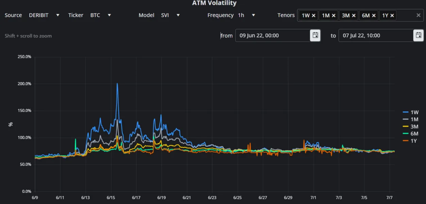
Task: Remove the 1Y tenor tag
Action: 392,15
